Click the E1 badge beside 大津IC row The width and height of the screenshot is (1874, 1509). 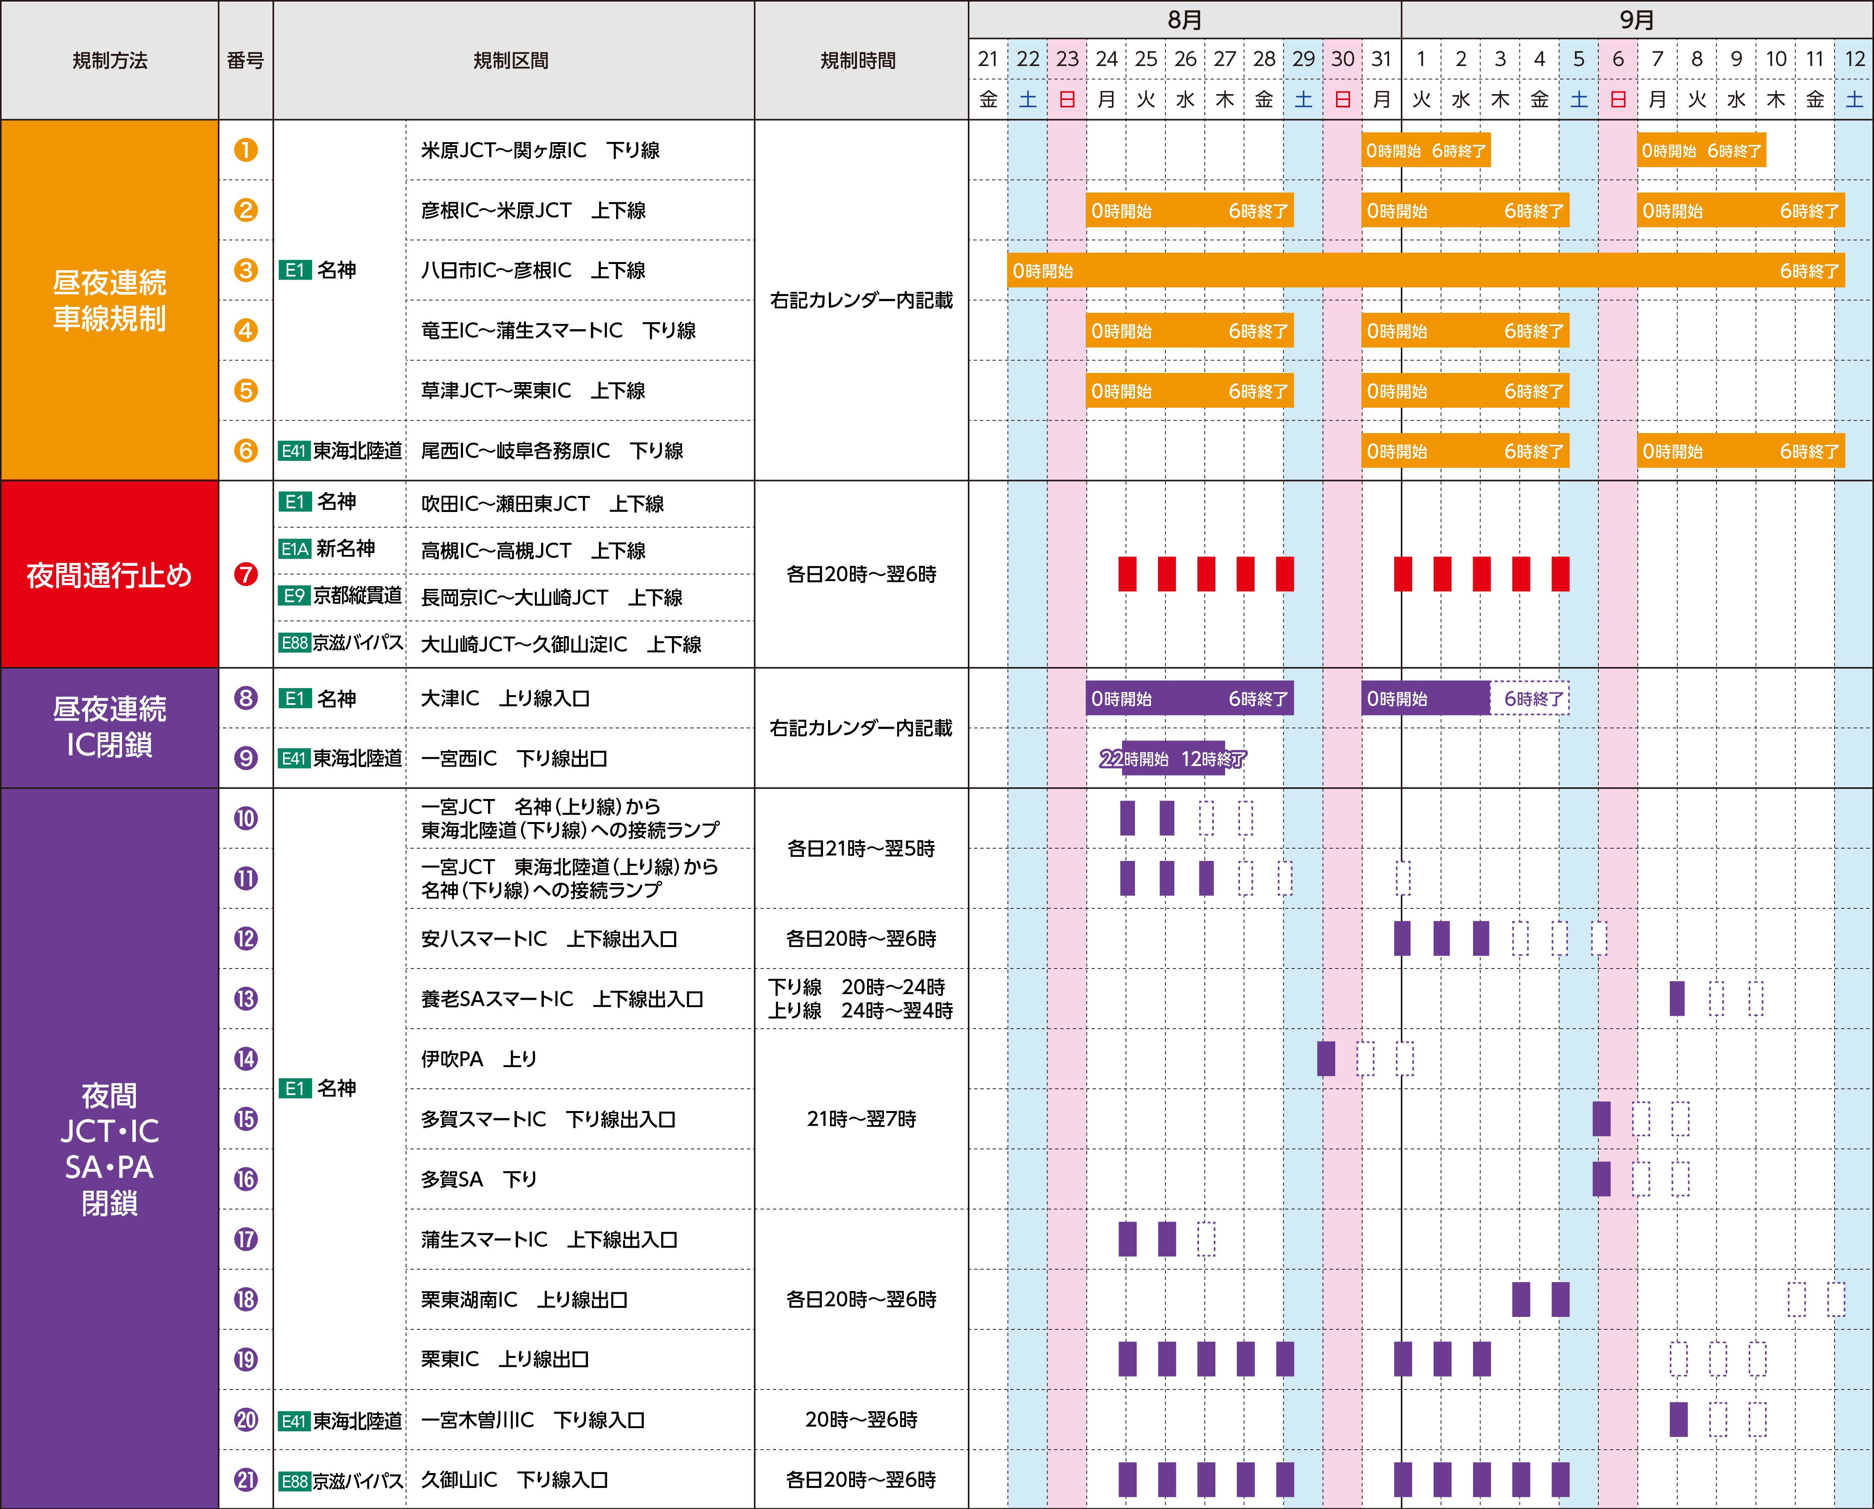(295, 698)
